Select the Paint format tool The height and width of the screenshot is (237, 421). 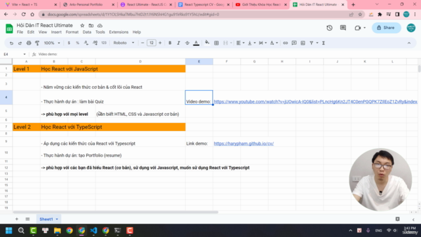pos(37,43)
